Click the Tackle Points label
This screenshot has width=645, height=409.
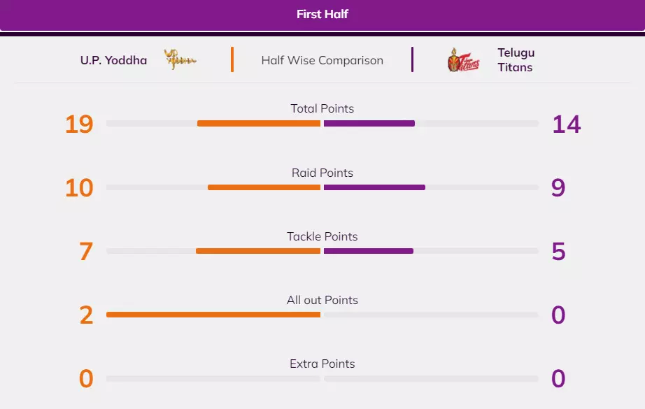[x=322, y=236]
